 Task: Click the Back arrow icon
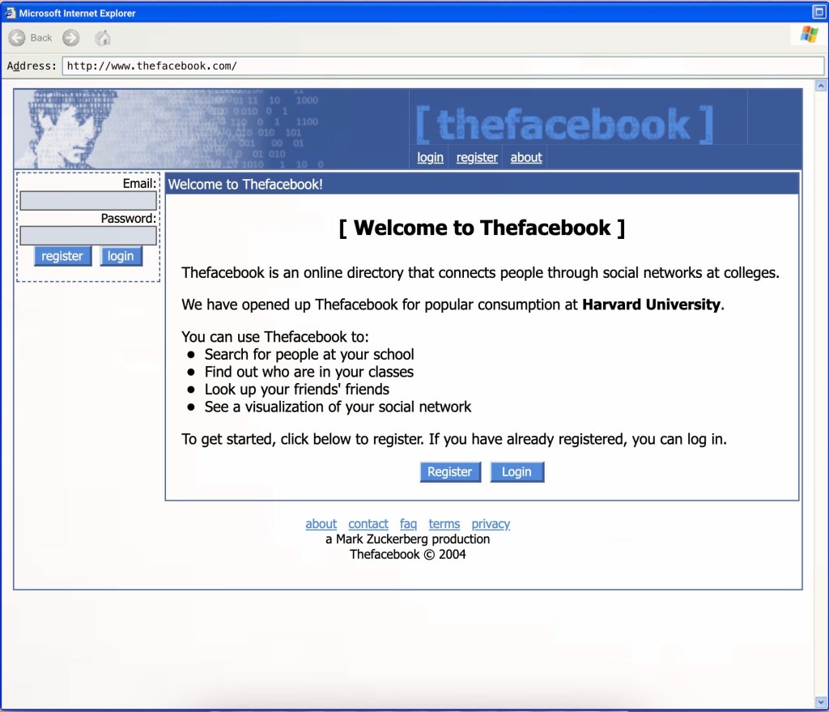tap(18, 38)
